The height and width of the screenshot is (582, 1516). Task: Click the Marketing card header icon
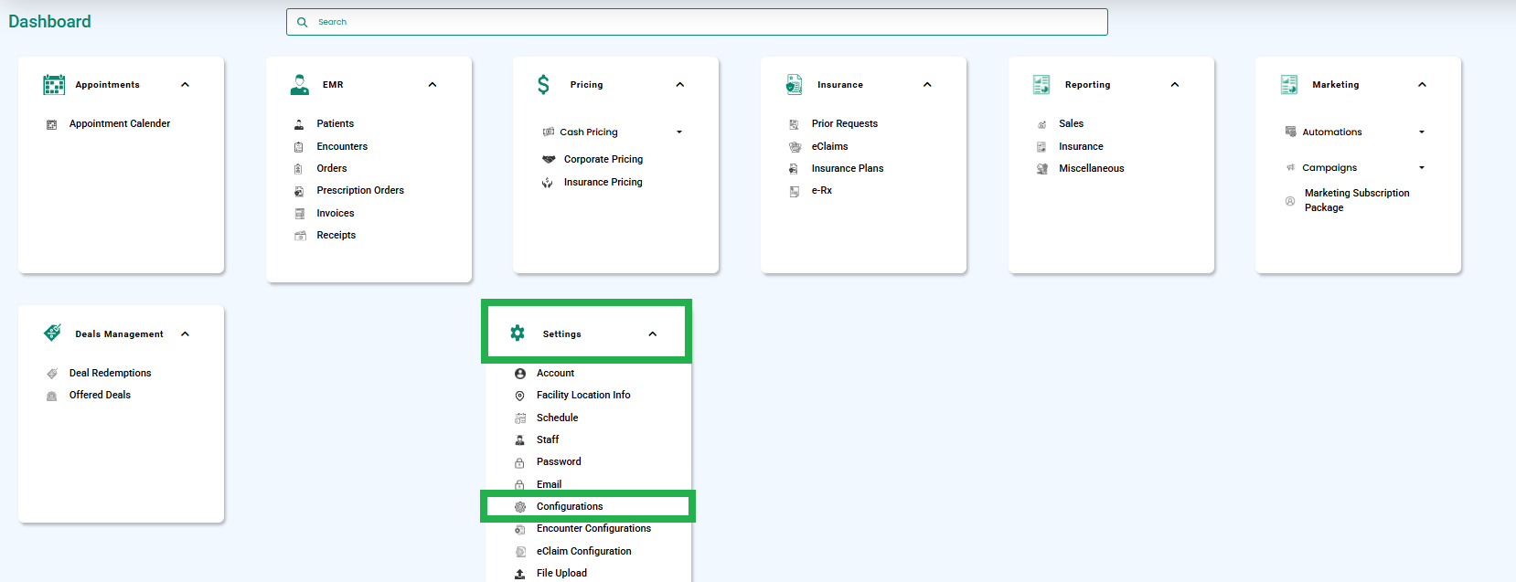(1289, 85)
